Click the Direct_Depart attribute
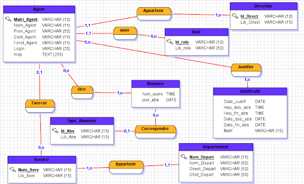The image size is (304, 184). (x=202, y=169)
